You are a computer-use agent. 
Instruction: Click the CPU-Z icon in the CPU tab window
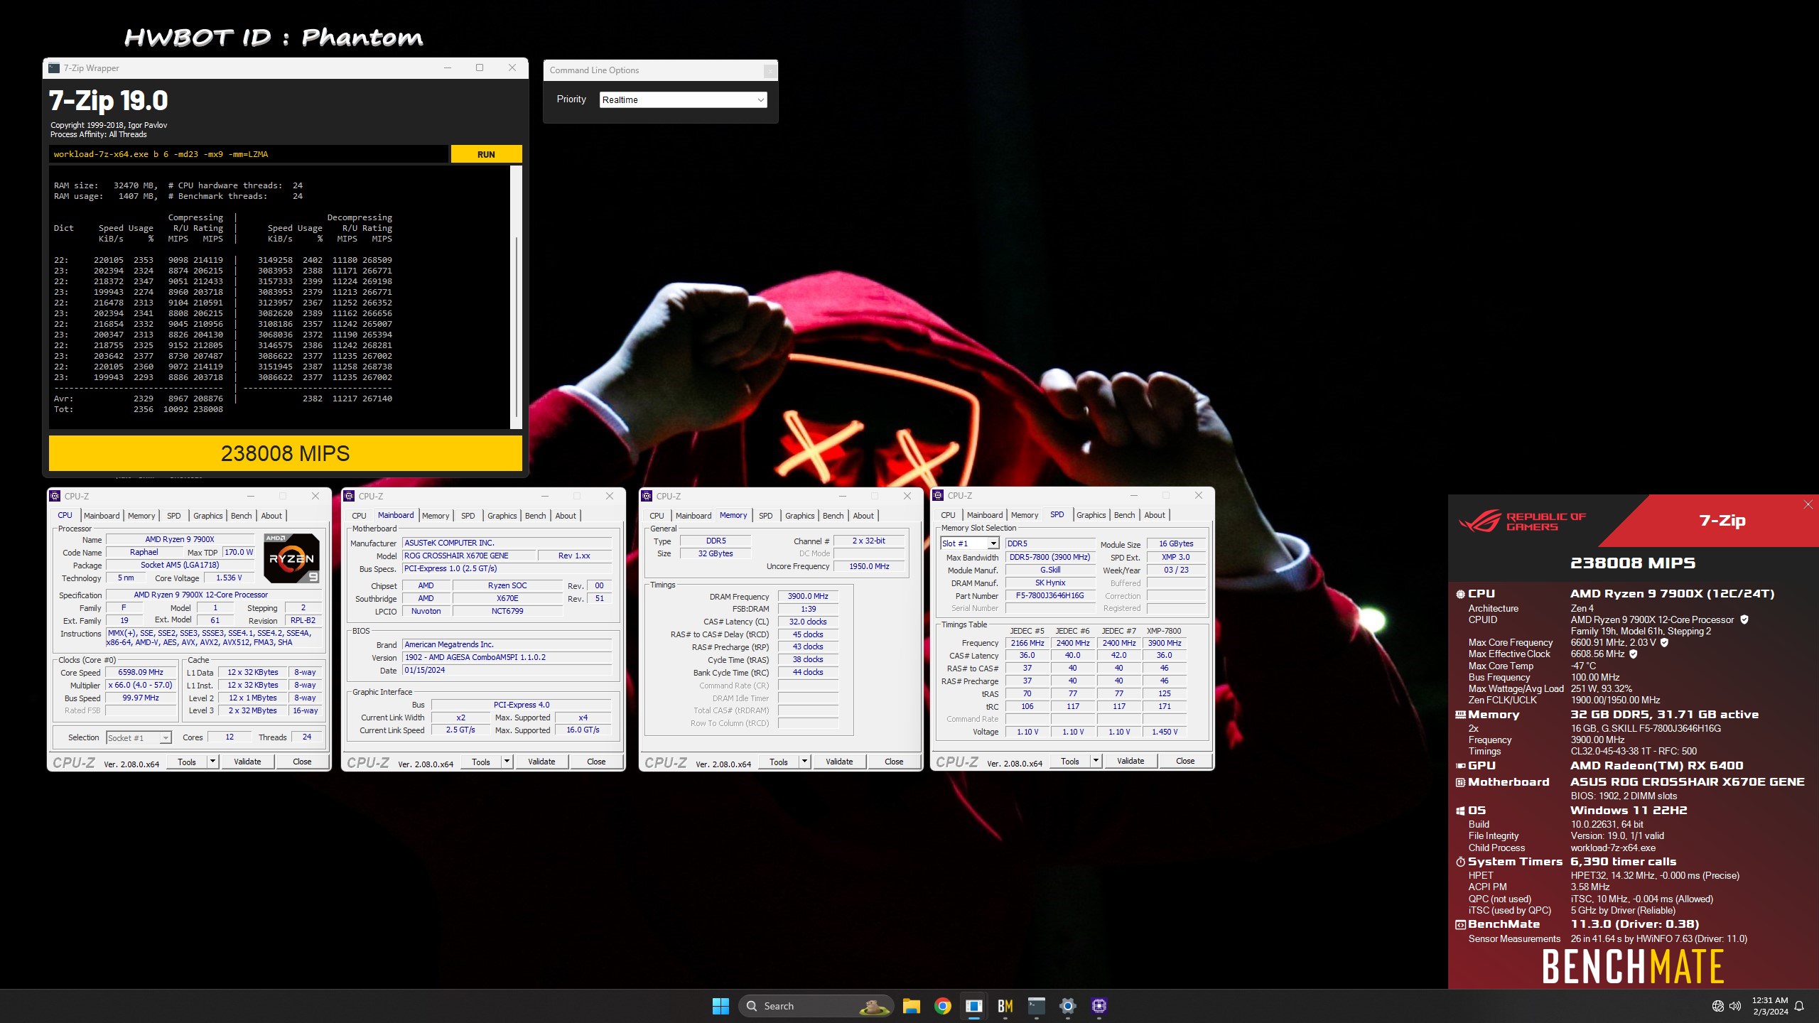pos(55,496)
